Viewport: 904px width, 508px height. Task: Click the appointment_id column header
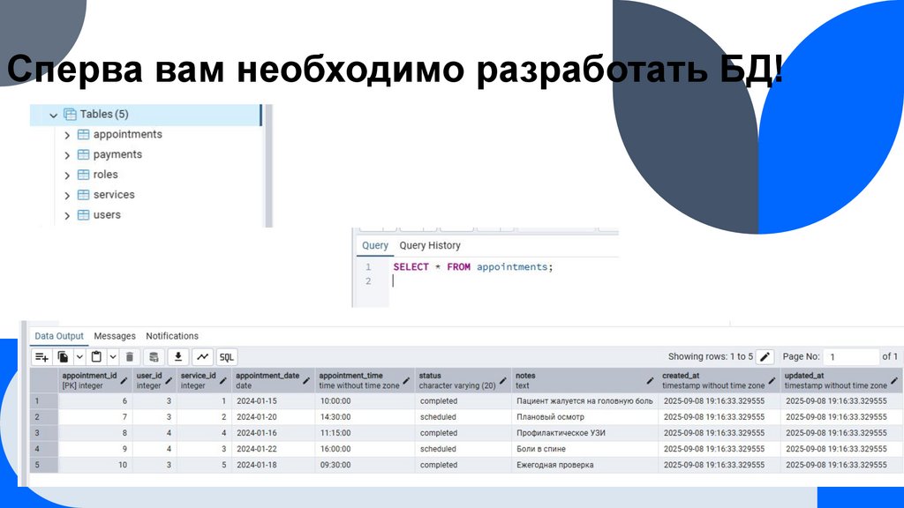95,381
